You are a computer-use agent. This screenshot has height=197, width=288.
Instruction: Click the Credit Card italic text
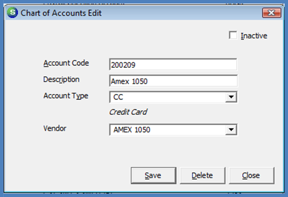pyautogui.click(x=128, y=112)
